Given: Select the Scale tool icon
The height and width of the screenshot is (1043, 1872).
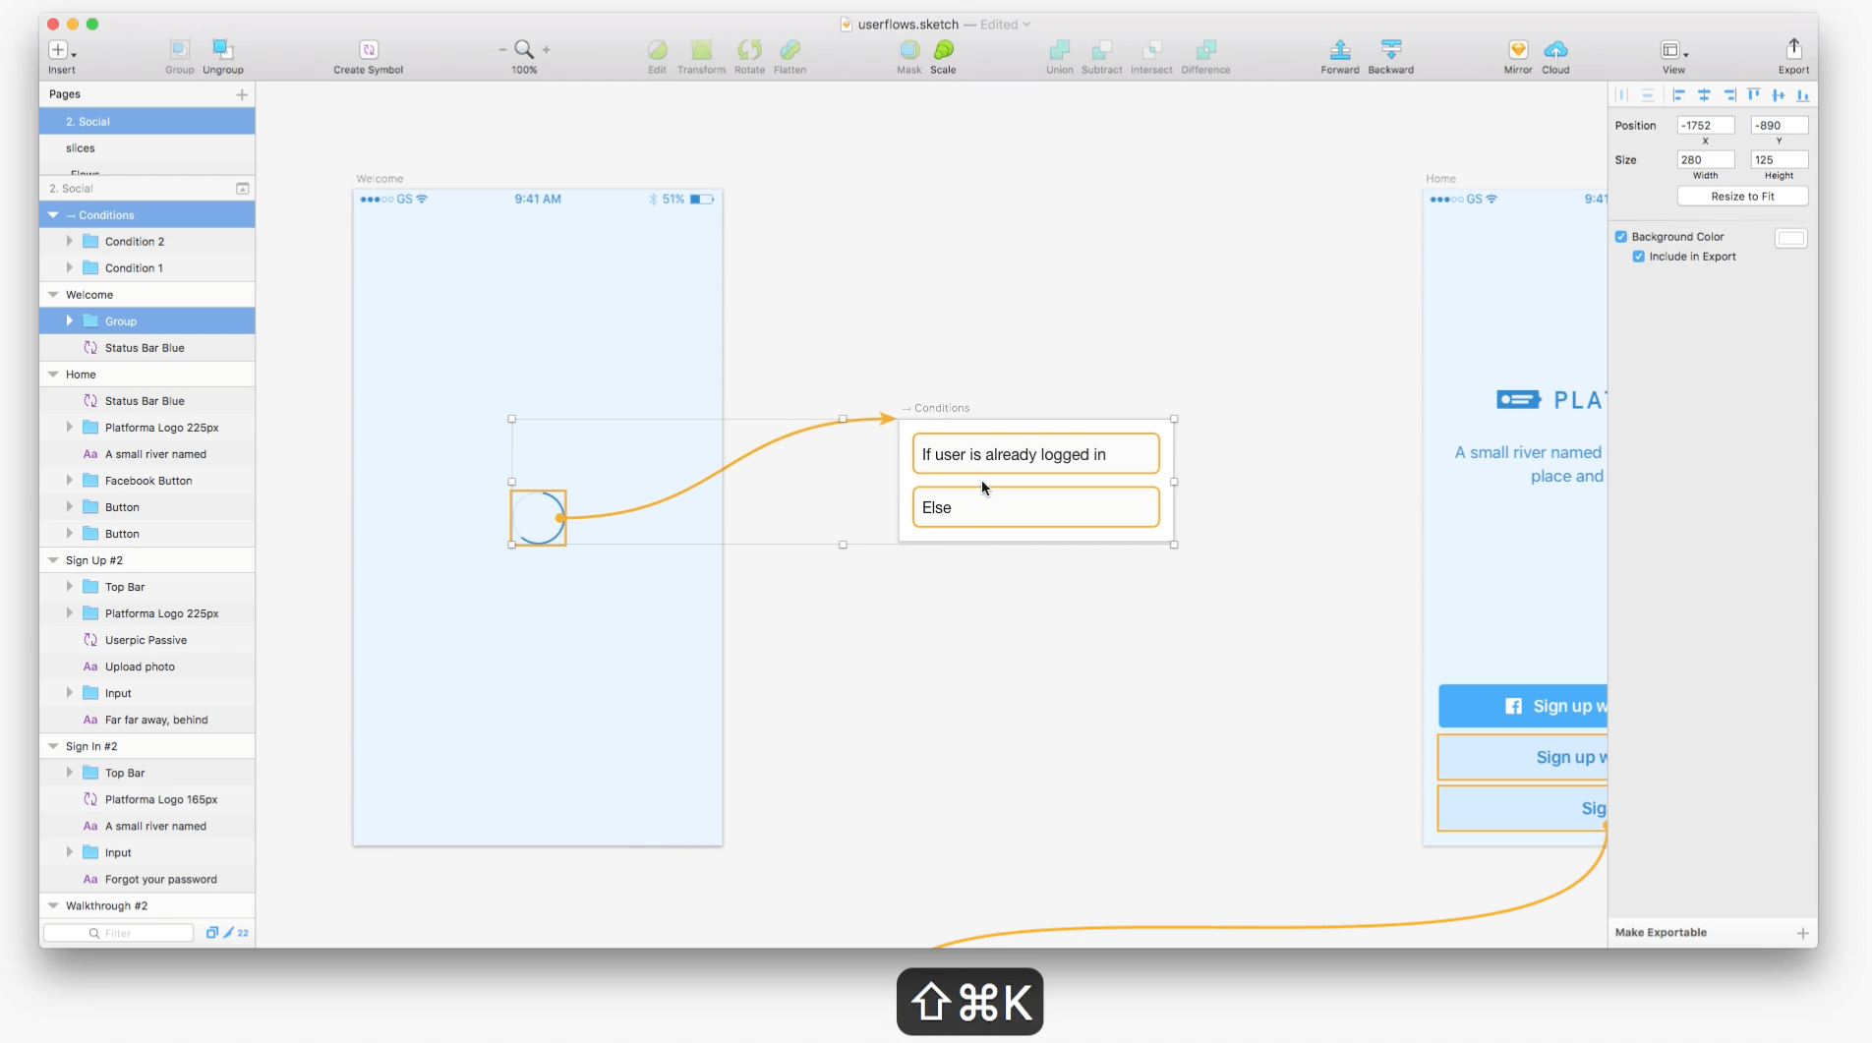Looking at the screenshot, I should click(x=943, y=50).
